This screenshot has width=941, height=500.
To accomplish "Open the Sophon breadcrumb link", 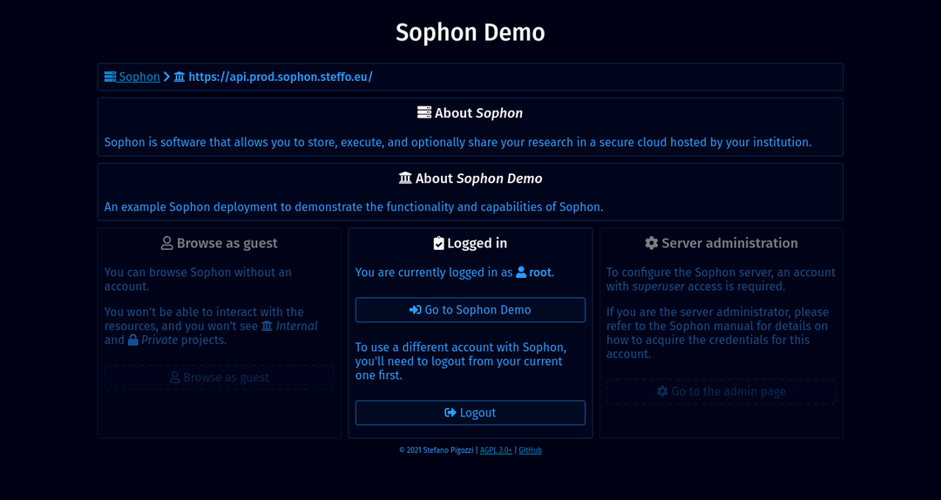I will pyautogui.click(x=132, y=77).
